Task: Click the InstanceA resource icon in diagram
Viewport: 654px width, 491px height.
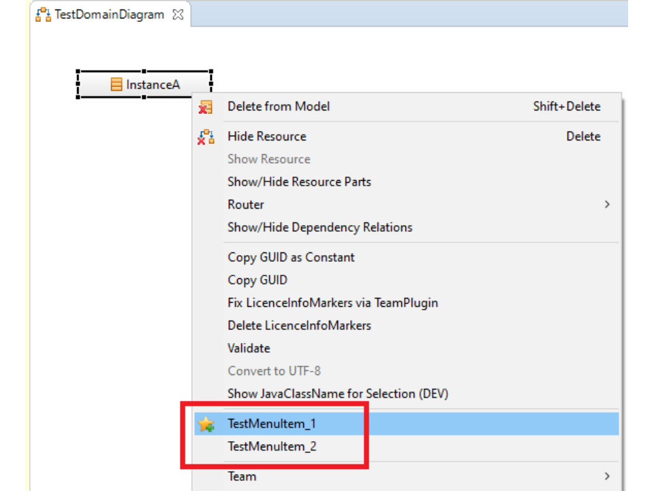Action: [116, 85]
